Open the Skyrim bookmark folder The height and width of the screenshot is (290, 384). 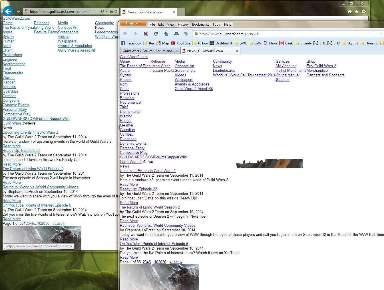[x=350, y=43]
